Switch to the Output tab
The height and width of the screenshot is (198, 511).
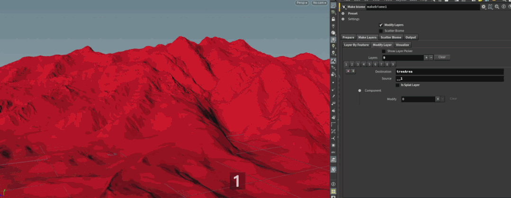coord(411,37)
